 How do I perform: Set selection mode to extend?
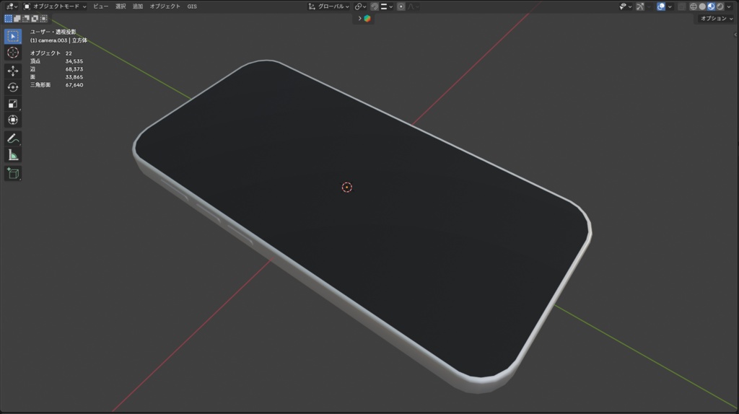pyautogui.click(x=17, y=18)
